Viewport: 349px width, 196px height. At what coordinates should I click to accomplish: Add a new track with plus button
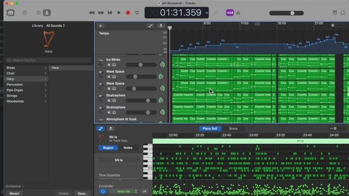(100, 26)
